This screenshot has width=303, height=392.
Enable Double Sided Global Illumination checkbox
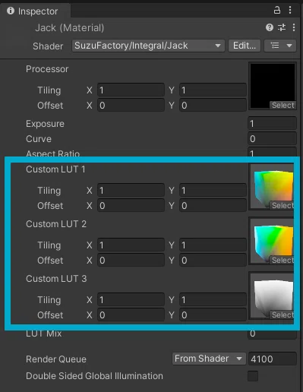(253, 376)
